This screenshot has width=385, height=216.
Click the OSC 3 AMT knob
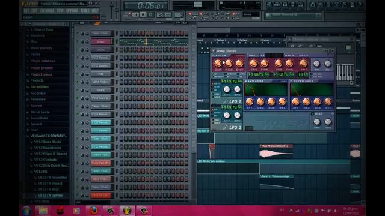(303, 64)
